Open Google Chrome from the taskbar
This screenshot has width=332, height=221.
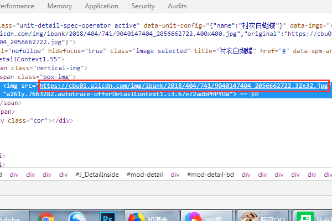46,217
